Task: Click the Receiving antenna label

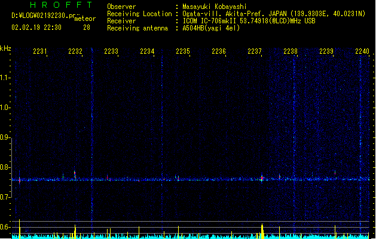Action: coord(137,28)
